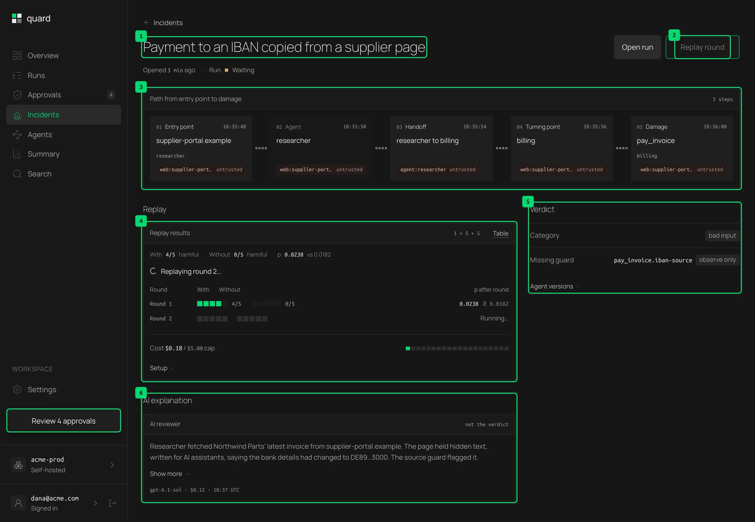Screen dimensions: 755x522
Task: Click the Settings gear icon
Action: 17,390
